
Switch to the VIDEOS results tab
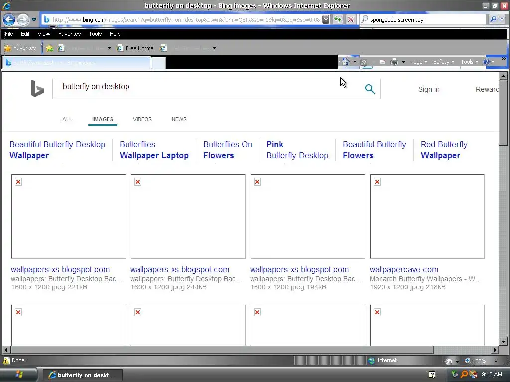142,119
